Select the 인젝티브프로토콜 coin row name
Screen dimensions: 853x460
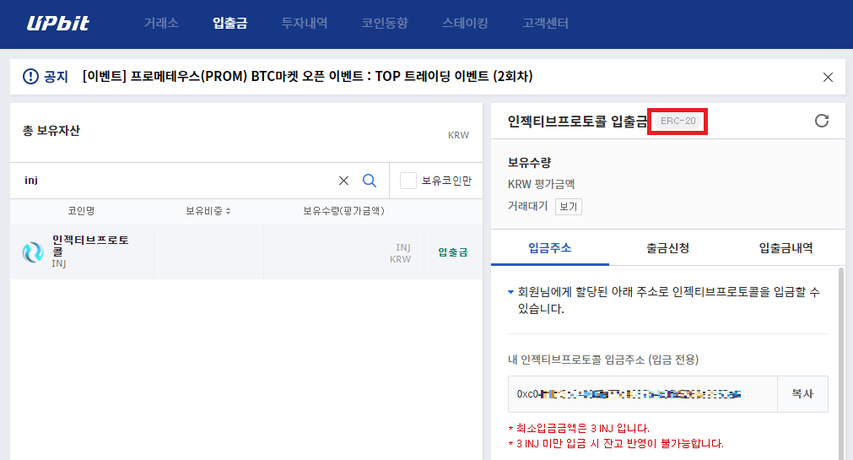(x=89, y=246)
